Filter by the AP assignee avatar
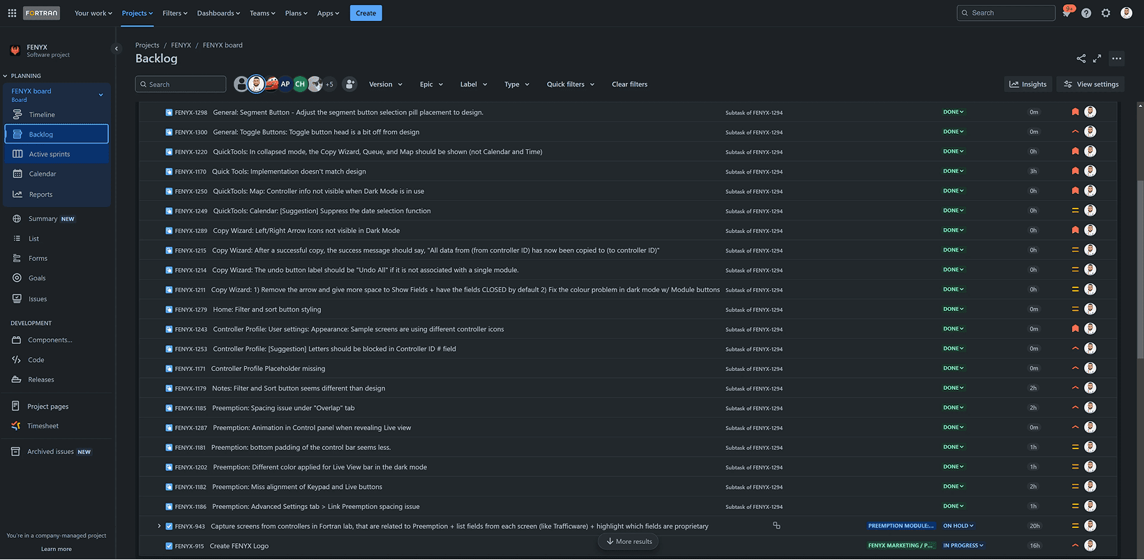1144x560 pixels. (285, 84)
